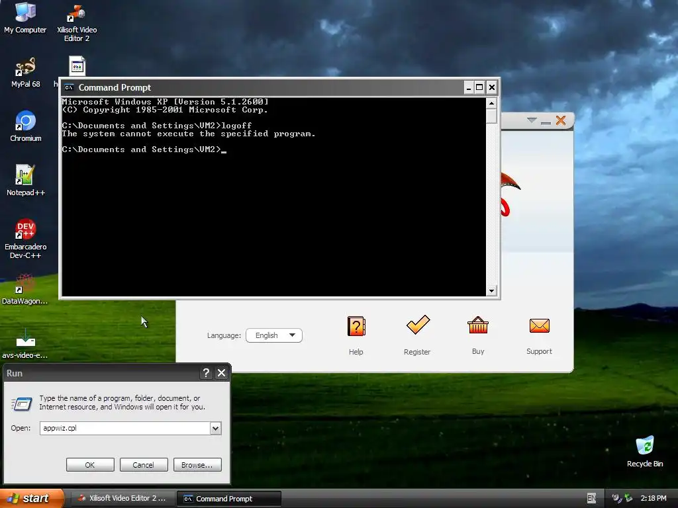The image size is (678, 508).
Task: Click the 'system cannot execute' error line
Action: (189, 134)
